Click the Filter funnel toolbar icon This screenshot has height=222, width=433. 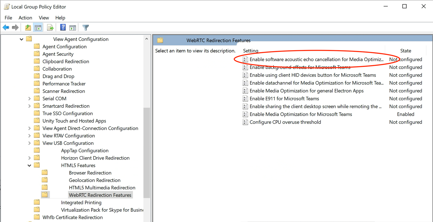pyautogui.click(x=85, y=27)
